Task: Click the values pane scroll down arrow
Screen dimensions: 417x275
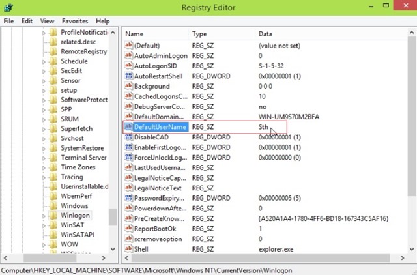Action: pos(412,249)
